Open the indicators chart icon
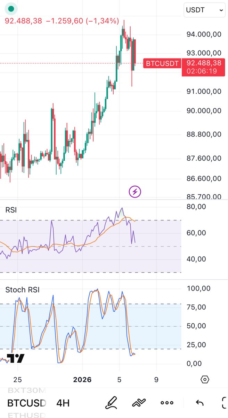Image resolution: width=228 pixels, height=418 pixels. tap(139, 403)
